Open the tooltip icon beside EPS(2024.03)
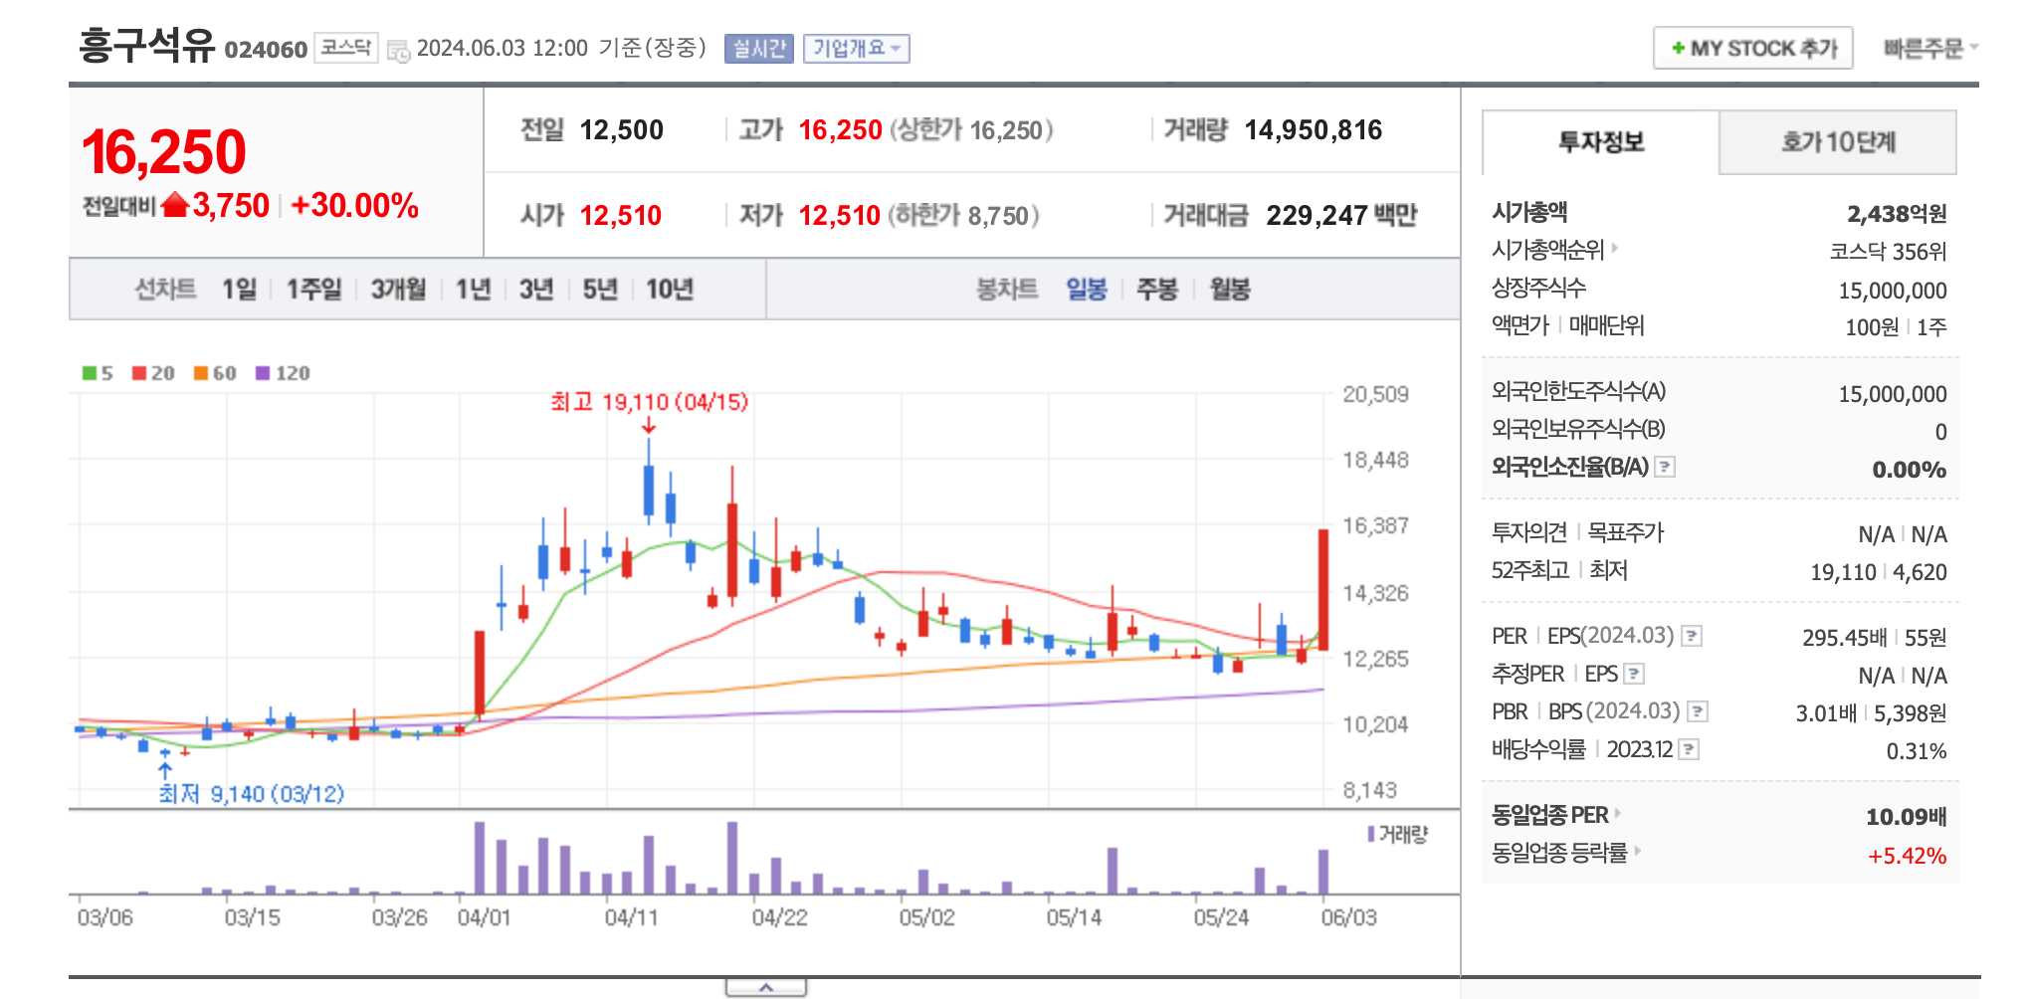 pos(1692,637)
